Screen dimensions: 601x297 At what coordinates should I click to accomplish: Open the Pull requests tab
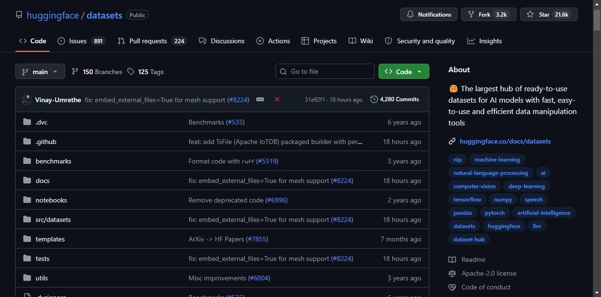pos(152,41)
